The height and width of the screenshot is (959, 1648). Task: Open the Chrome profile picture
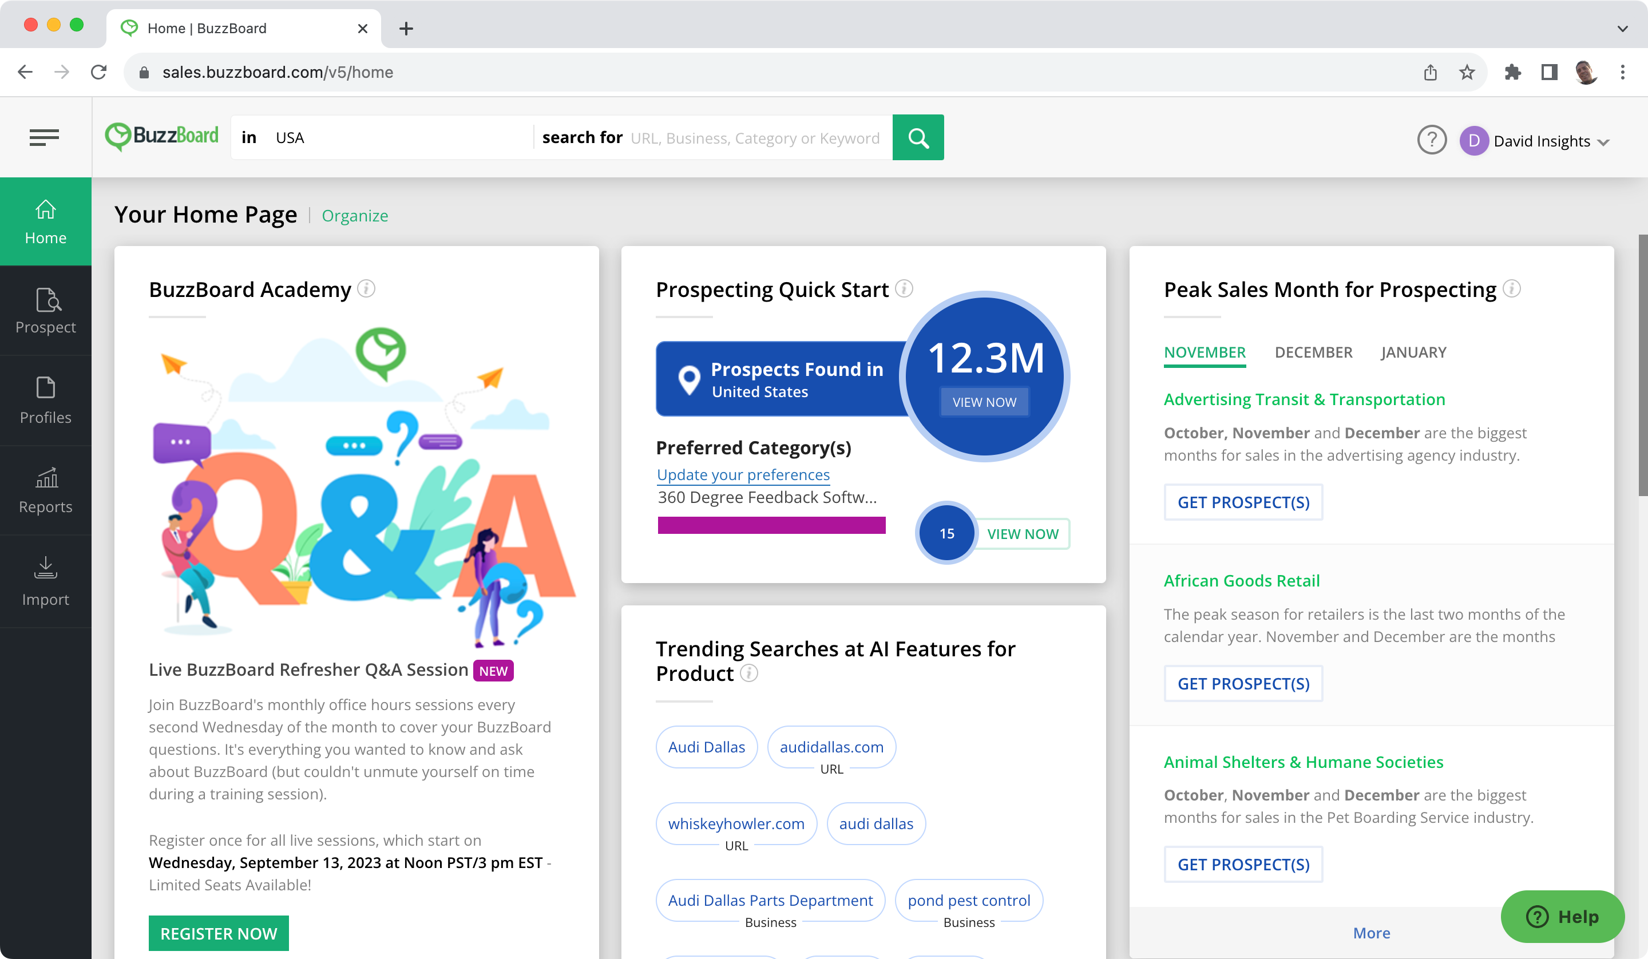tap(1586, 72)
